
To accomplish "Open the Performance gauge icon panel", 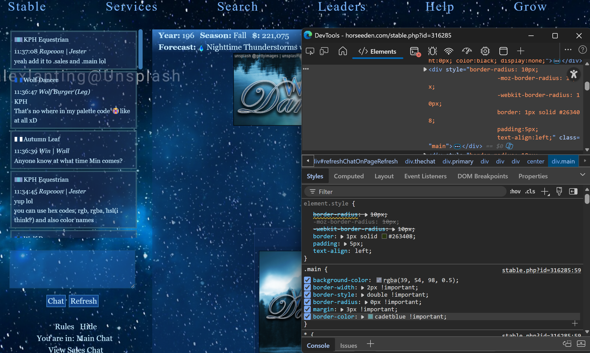I will tap(467, 51).
